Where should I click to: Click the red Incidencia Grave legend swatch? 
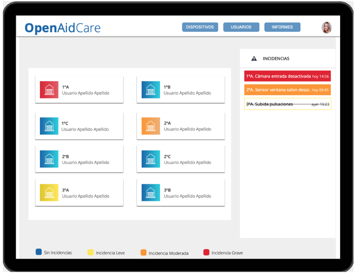[206, 252]
